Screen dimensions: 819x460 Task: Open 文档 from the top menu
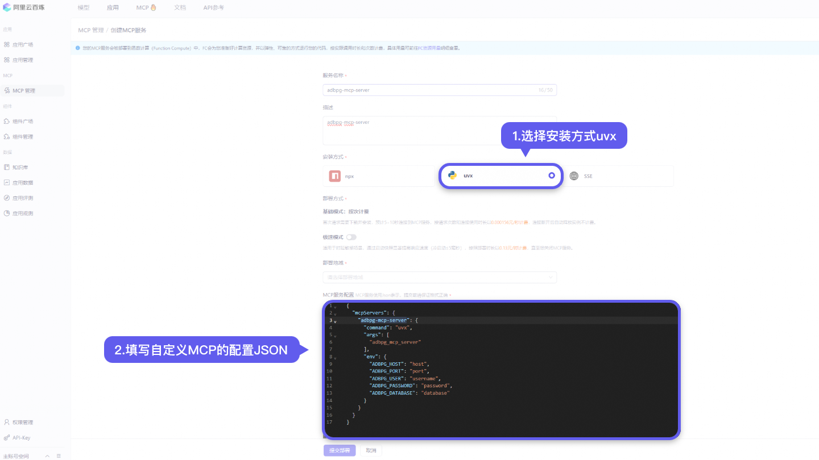180,7
